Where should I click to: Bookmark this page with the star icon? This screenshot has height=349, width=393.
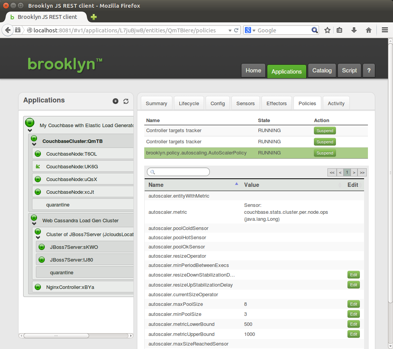[x=327, y=30]
